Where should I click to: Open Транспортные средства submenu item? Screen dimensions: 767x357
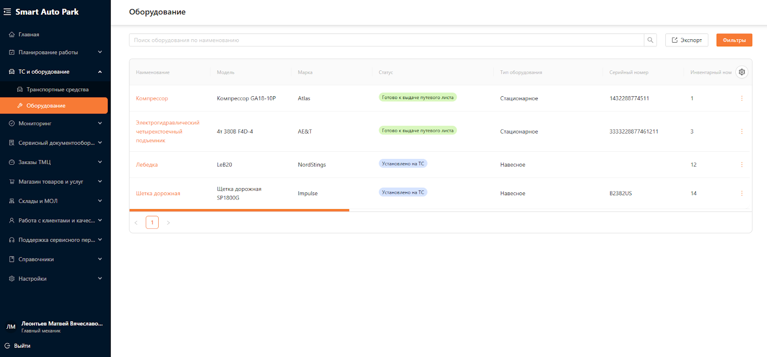point(57,89)
